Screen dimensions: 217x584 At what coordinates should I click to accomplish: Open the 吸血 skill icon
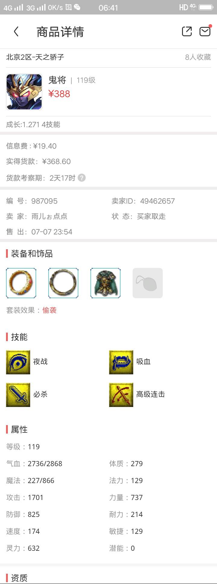click(121, 362)
